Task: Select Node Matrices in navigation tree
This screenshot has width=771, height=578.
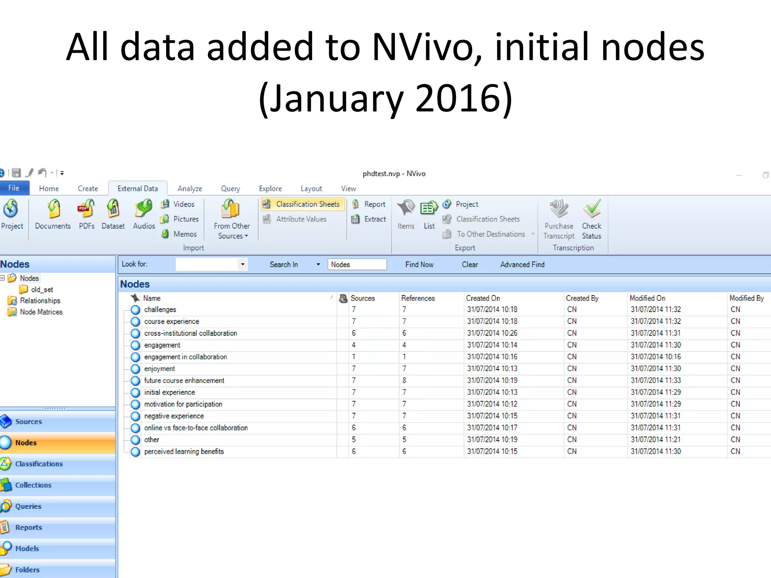Action: [x=35, y=312]
